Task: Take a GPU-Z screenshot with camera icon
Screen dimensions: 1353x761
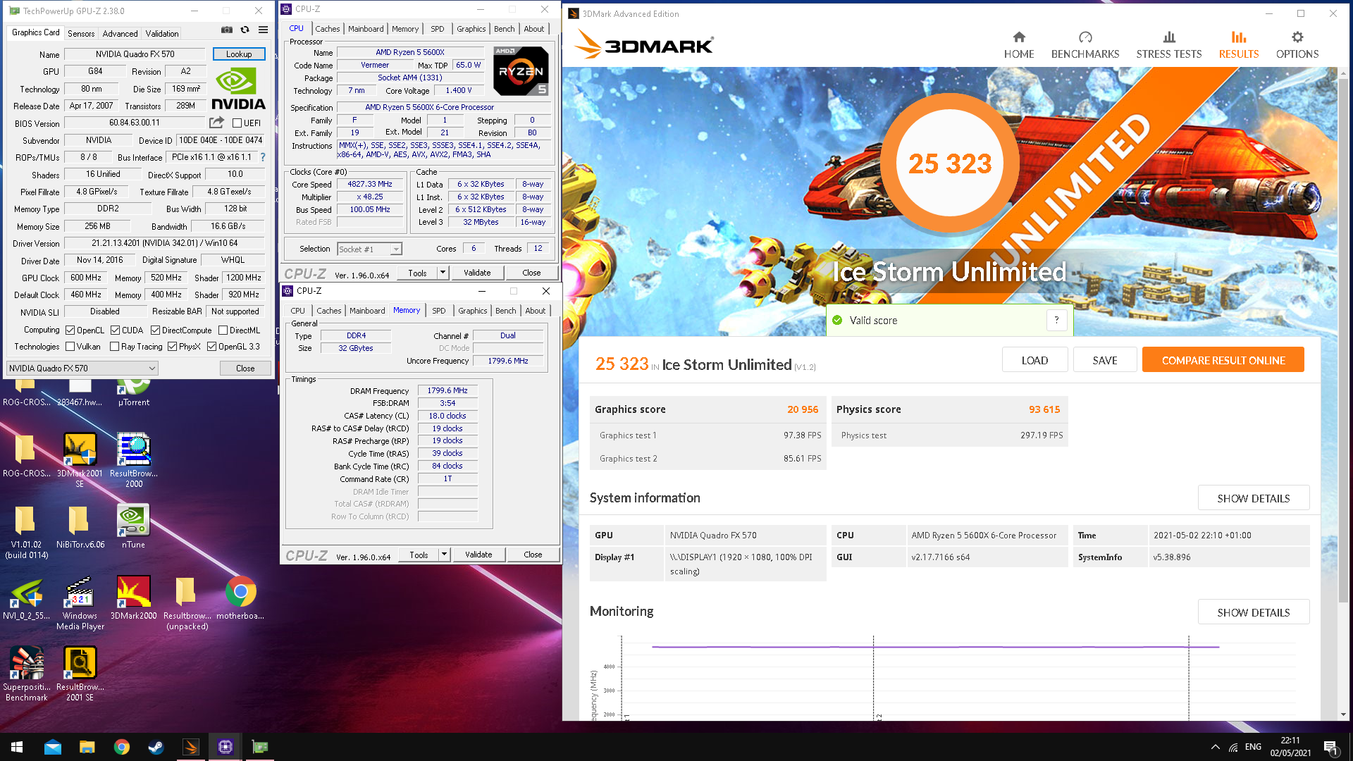Action: click(226, 30)
